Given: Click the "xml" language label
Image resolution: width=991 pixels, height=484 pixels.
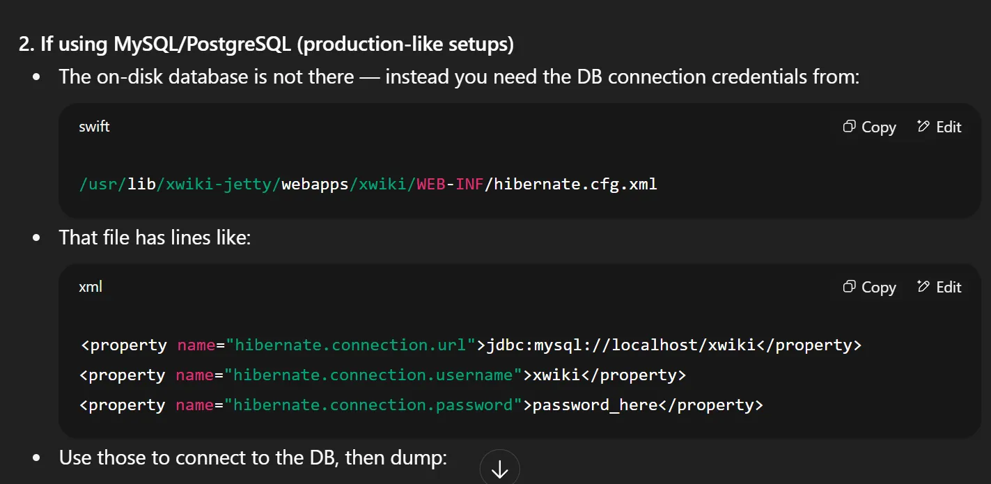Looking at the screenshot, I should (x=91, y=287).
